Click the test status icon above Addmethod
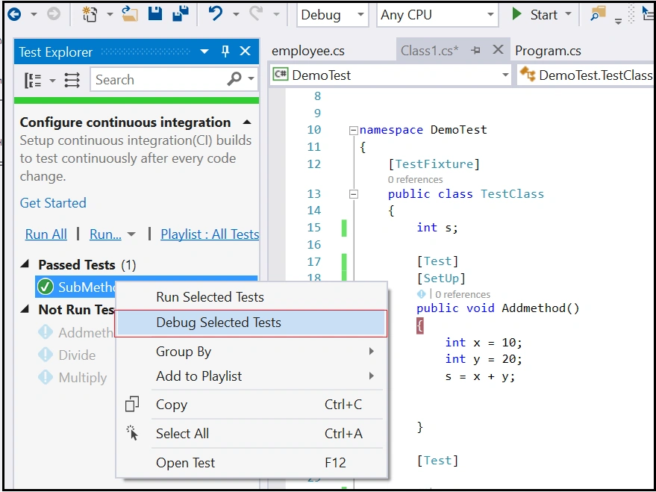Viewport: 656px width, 492px height. click(x=421, y=294)
